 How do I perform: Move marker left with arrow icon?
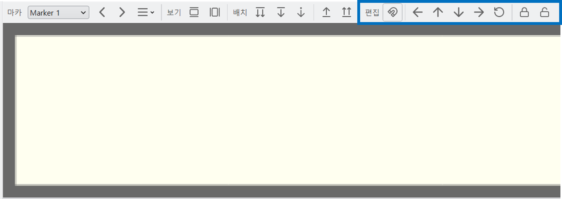pyautogui.click(x=418, y=12)
